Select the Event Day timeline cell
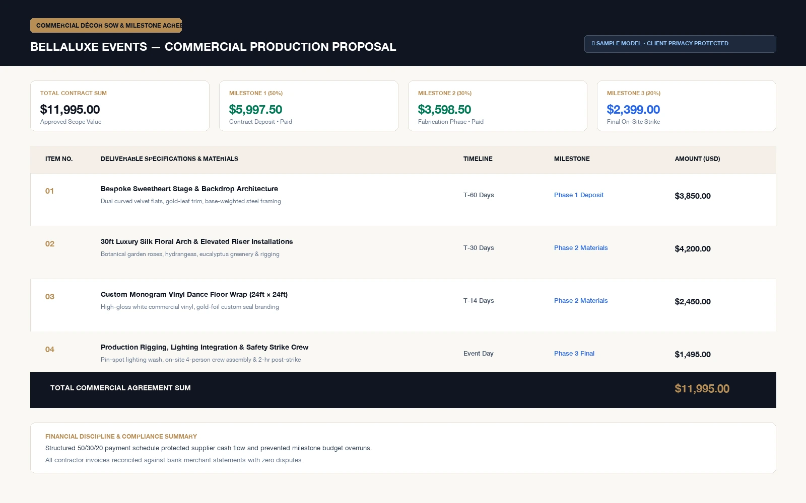806x503 pixels. [x=479, y=354]
